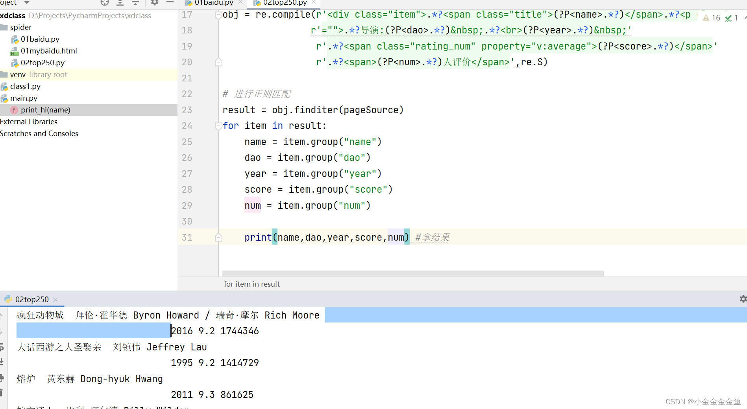Click the print call on line 31
The width and height of the screenshot is (747, 409).
(x=258, y=238)
